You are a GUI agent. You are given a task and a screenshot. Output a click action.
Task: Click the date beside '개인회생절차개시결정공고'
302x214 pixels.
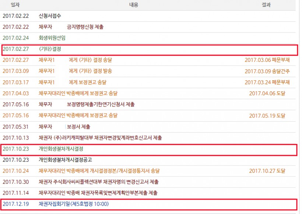click(16, 160)
